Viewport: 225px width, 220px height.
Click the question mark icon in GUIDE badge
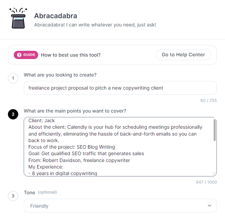(19, 55)
